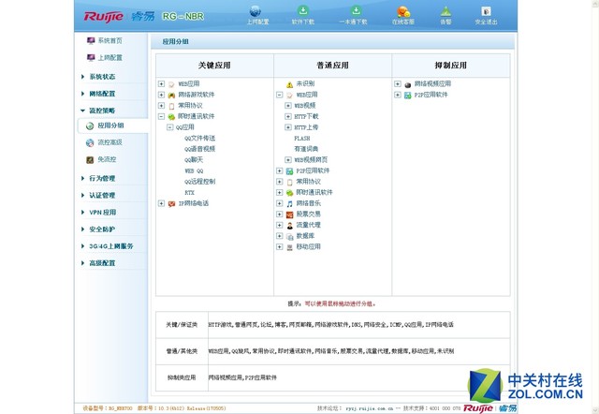The height and width of the screenshot is (414, 599).
Task: Expand 行为管理 in the left sidebar
Action: [x=101, y=178]
